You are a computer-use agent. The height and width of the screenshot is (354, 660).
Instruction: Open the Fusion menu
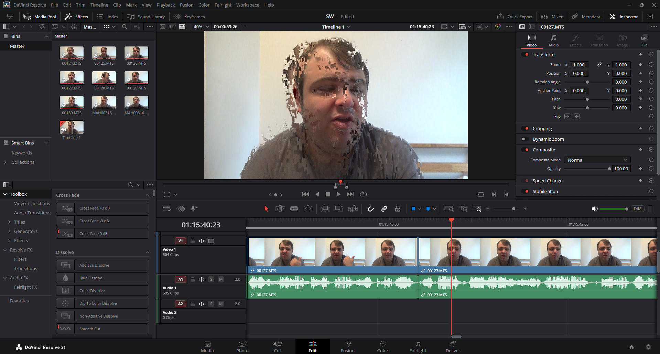(187, 5)
